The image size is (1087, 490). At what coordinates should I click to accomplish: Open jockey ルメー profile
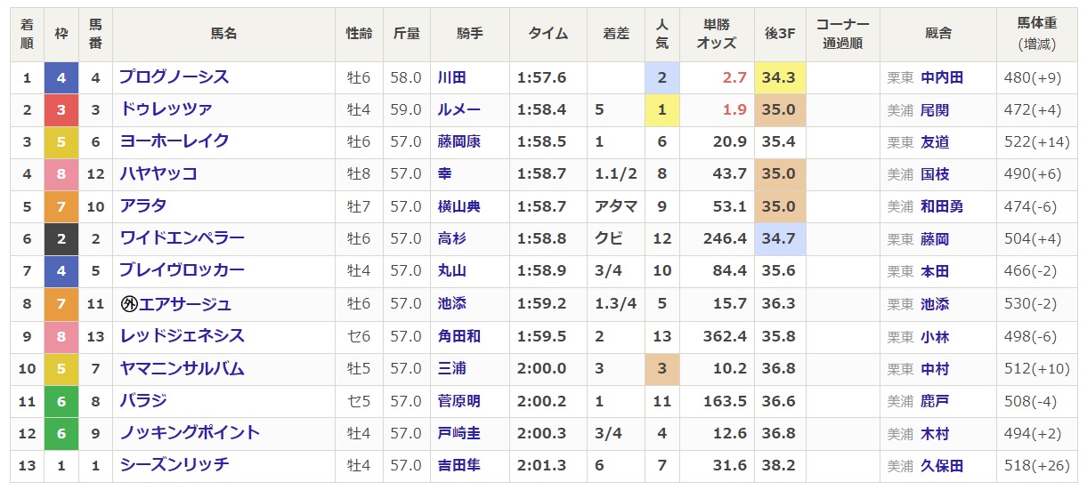click(x=458, y=109)
